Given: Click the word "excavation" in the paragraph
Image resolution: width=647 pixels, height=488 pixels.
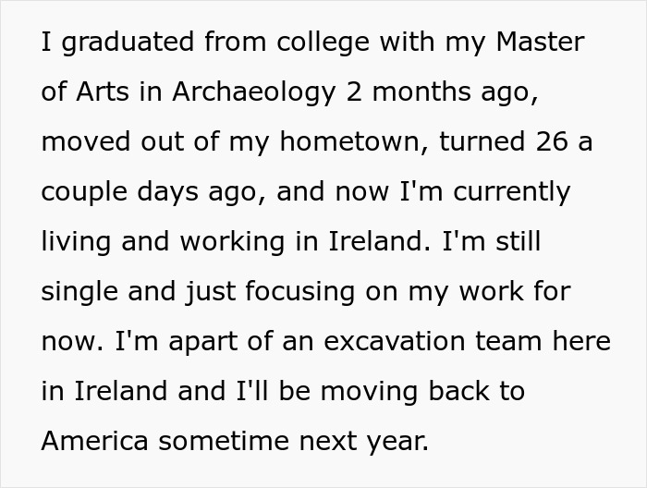Looking at the screenshot, I should [395, 342].
